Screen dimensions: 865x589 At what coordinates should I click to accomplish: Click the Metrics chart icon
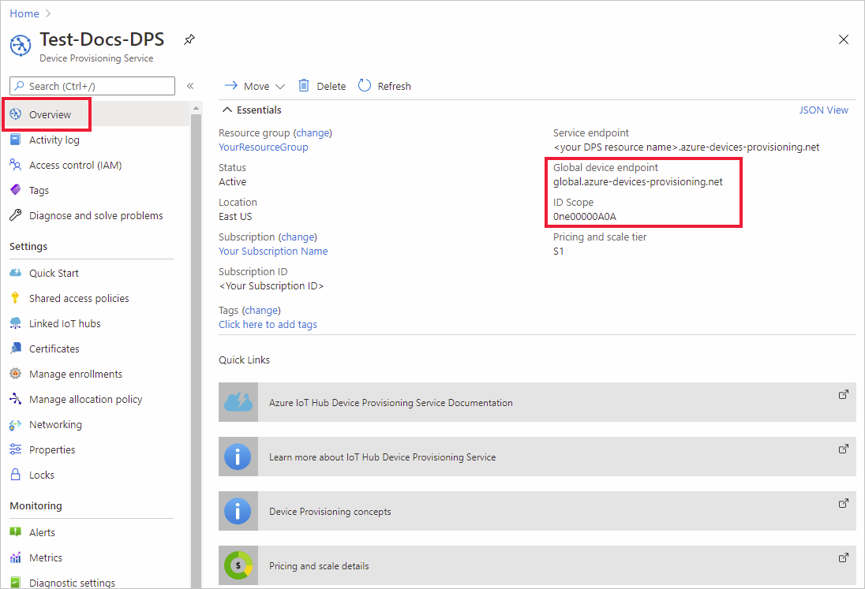coord(16,557)
